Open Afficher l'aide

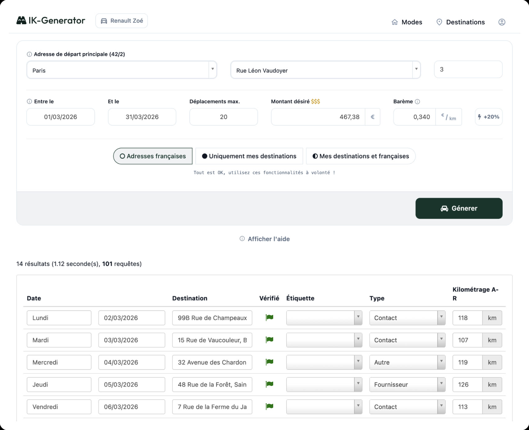[269, 239]
